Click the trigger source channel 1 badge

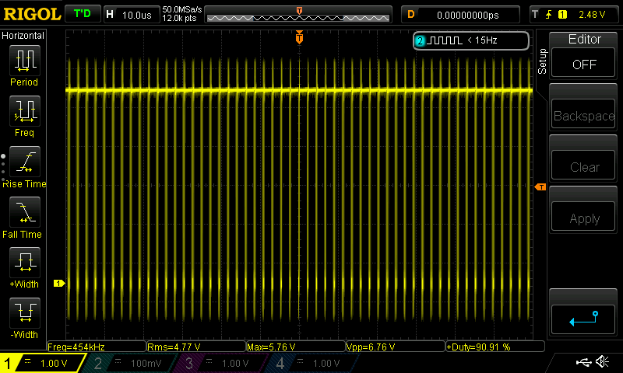[x=562, y=15]
